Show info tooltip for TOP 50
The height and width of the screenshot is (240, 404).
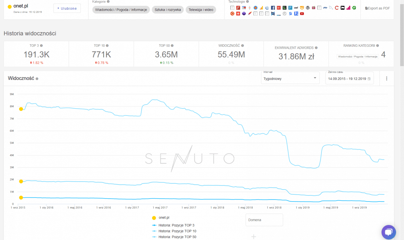pos(172,46)
